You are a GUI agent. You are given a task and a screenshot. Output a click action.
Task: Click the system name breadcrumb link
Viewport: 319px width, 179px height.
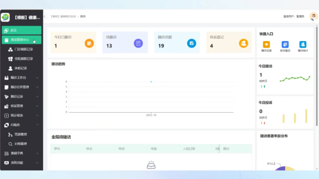pyautogui.click(x=63, y=17)
